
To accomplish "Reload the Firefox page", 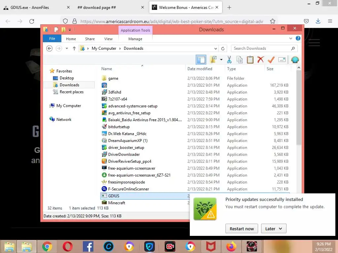I will pos(32,21).
